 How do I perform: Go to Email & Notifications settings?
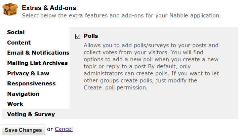pos(38,53)
